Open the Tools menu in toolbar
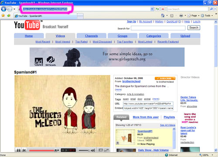 (x=207, y=16)
